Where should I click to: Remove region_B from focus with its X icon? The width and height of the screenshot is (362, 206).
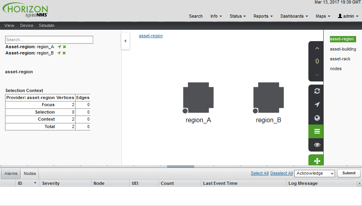click(64, 53)
